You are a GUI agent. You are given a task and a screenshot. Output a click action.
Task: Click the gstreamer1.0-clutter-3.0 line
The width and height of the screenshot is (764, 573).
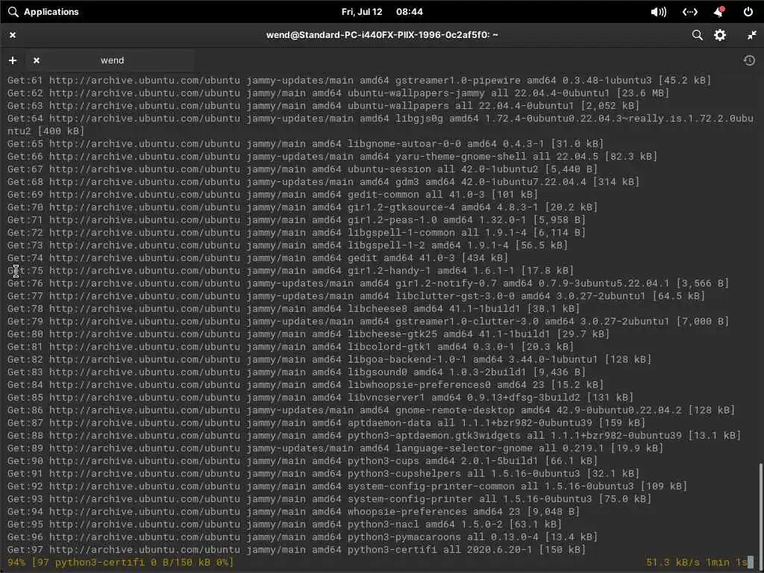(368, 321)
